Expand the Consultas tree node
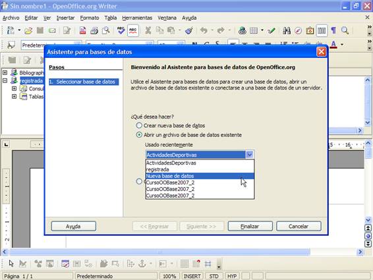Screen dimensions: 373x280 tap(14, 88)
